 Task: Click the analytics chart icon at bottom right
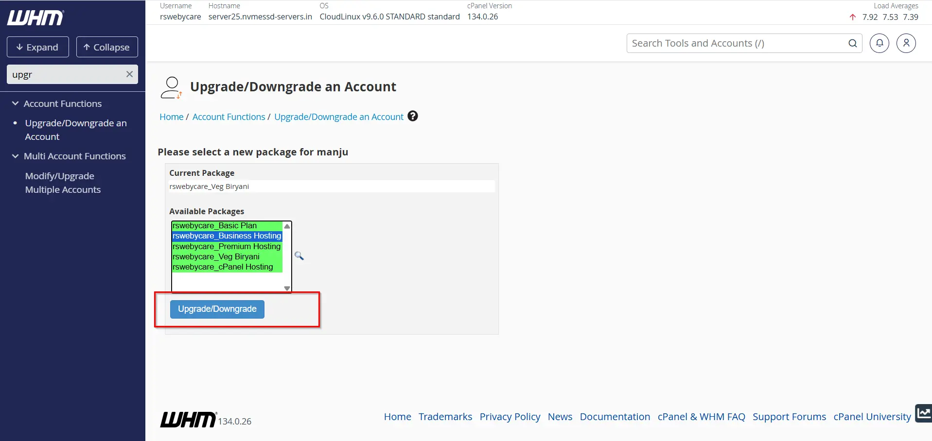pyautogui.click(x=924, y=413)
